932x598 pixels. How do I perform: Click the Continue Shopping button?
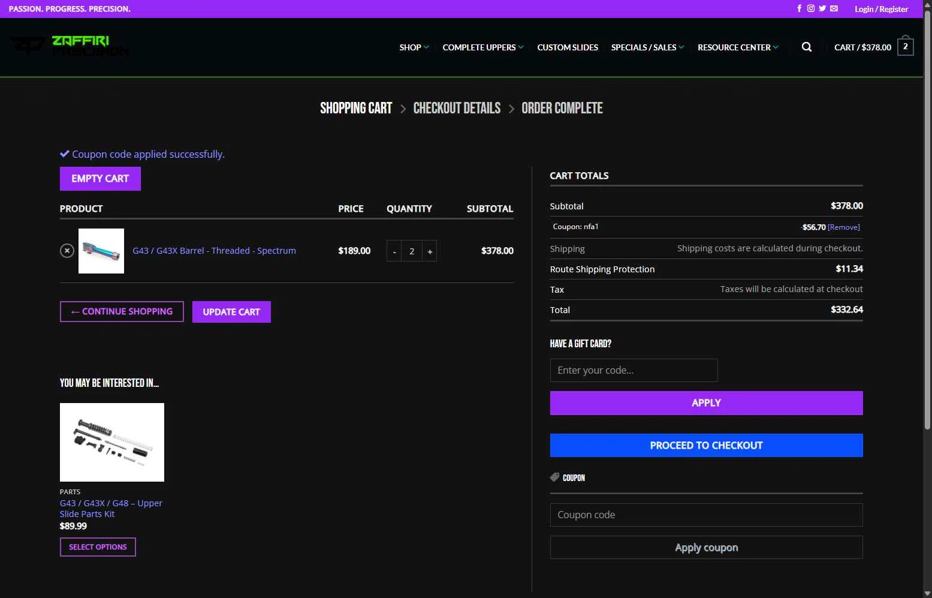(x=122, y=311)
